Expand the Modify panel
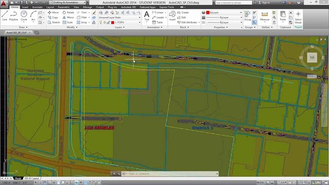329x185 pixels. click(x=72, y=27)
